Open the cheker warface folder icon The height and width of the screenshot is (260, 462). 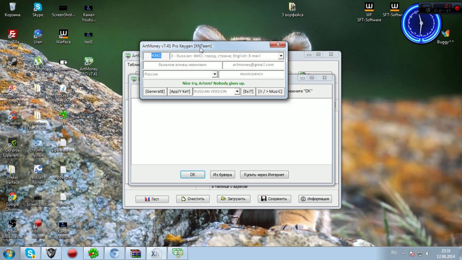(x=13, y=174)
